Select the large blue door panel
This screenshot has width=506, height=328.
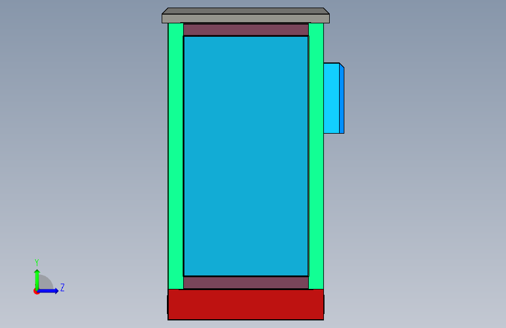246,156
